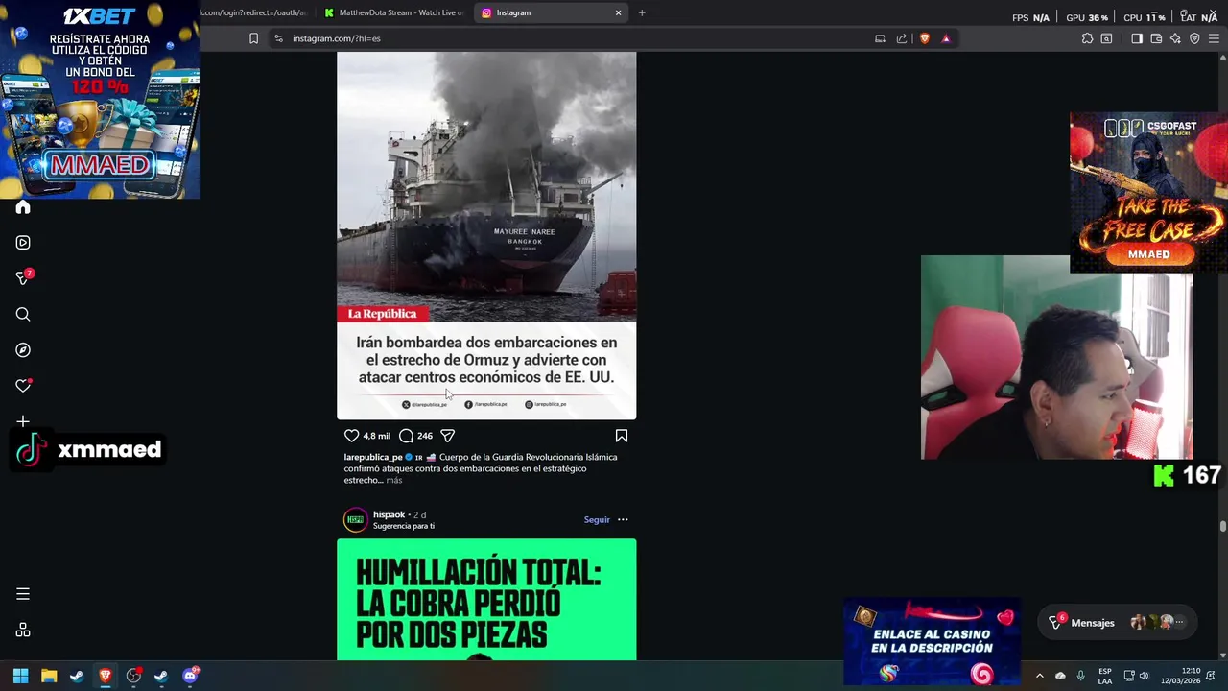Open Brave VPN toolbar icon

(1194, 38)
